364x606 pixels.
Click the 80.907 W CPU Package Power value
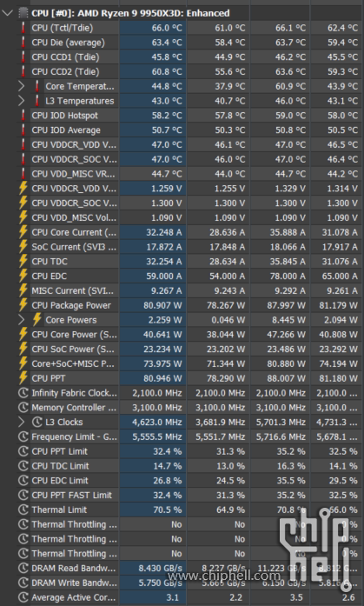tap(162, 305)
